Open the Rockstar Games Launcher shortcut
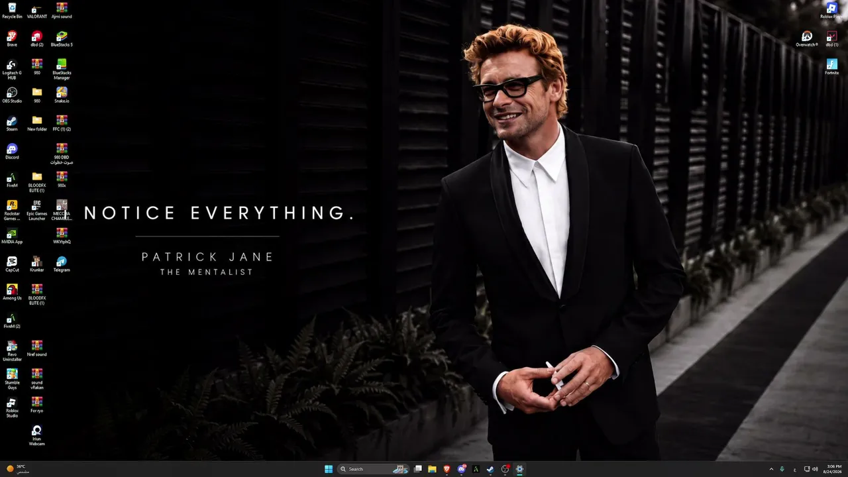Screen dimensions: 848x477 (x=12, y=211)
